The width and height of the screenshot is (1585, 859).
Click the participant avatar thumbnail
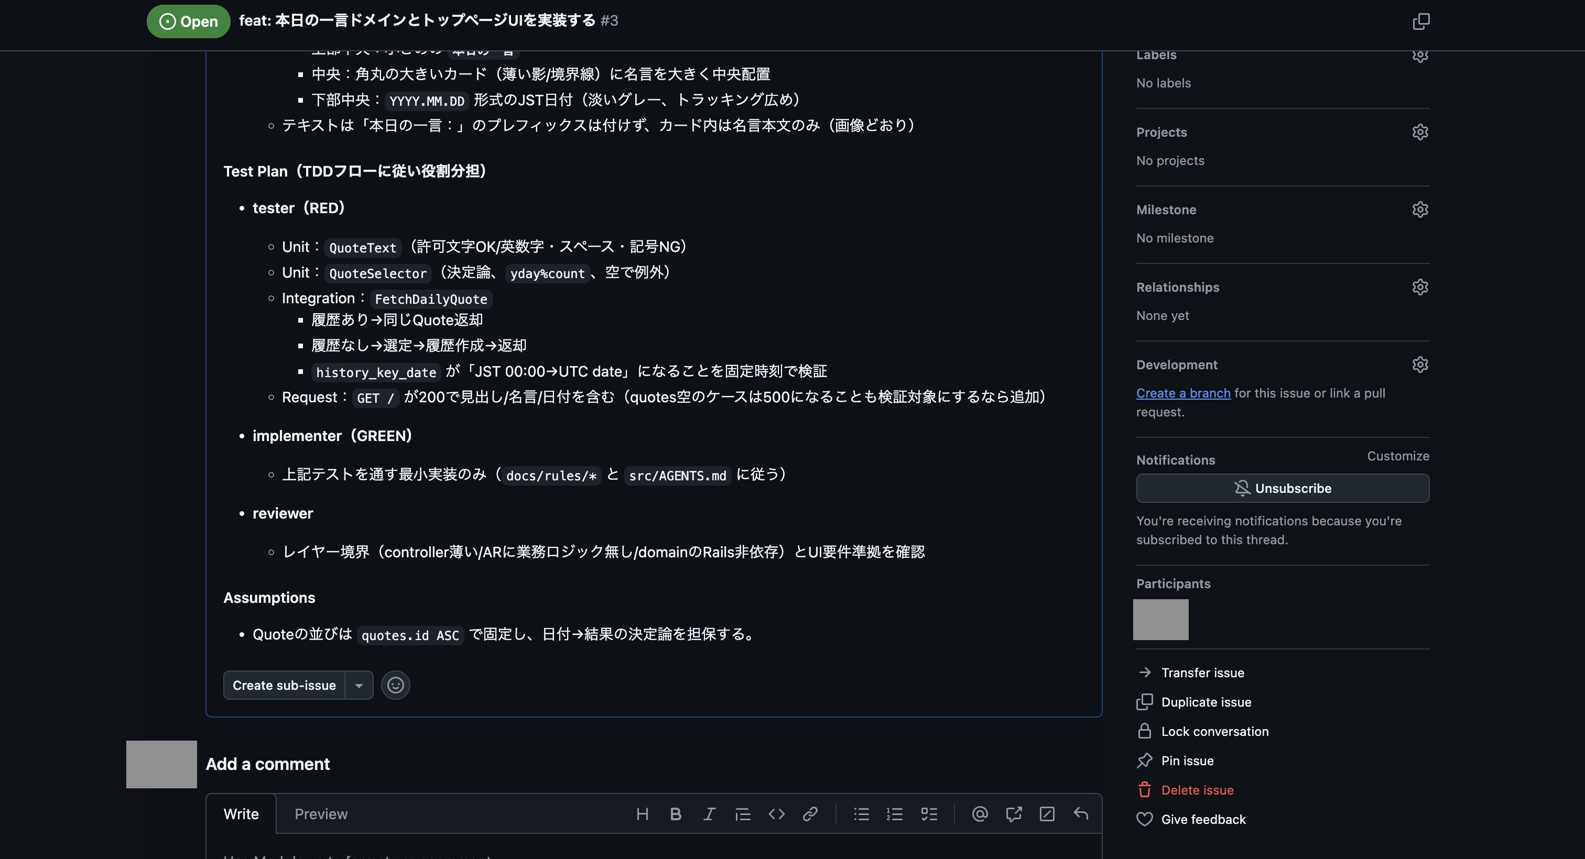click(1160, 620)
